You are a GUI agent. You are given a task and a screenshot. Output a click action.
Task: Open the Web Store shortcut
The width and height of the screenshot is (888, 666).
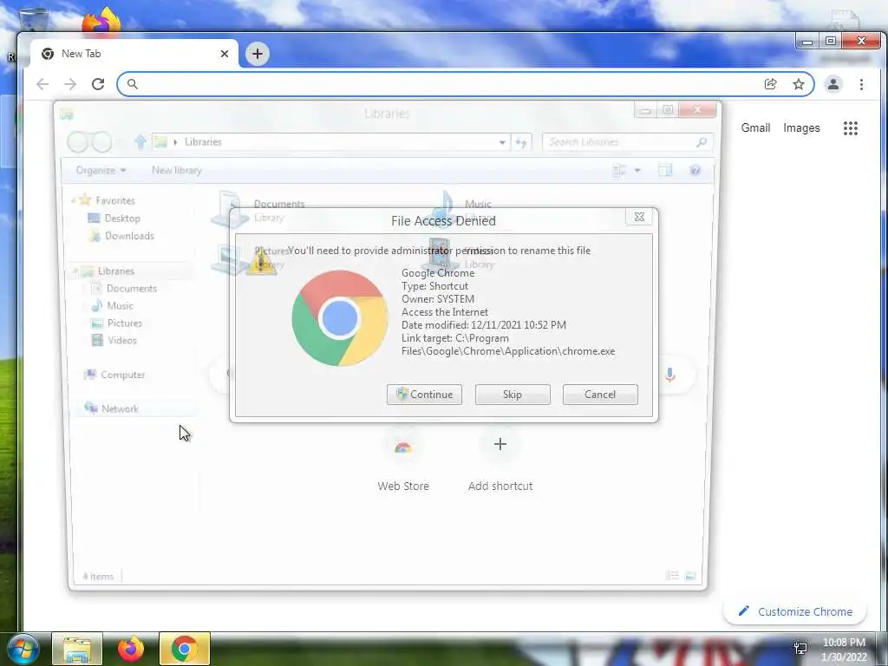pyautogui.click(x=403, y=460)
